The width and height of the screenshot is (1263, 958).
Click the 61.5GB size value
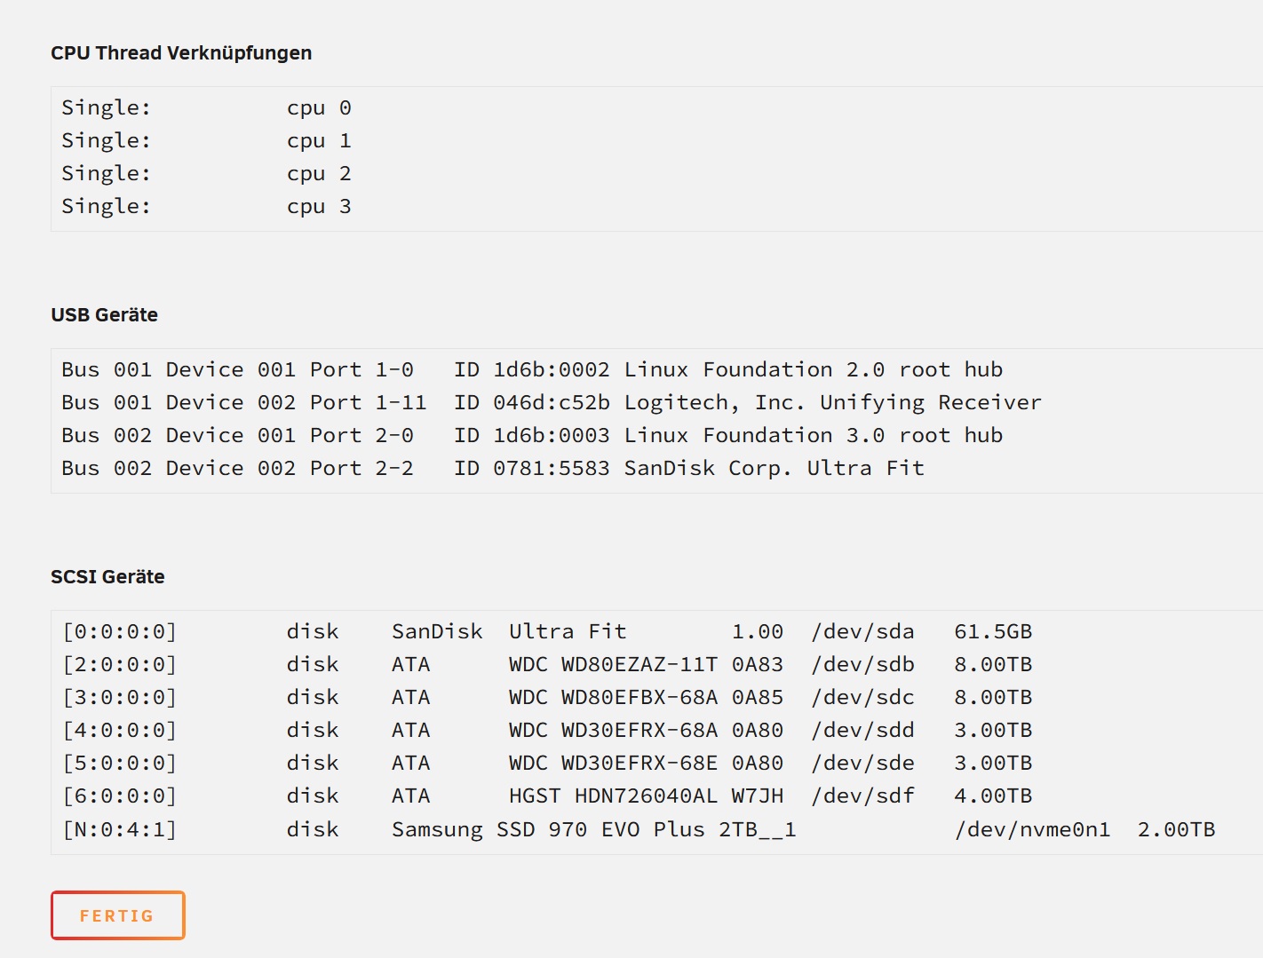[x=993, y=632]
